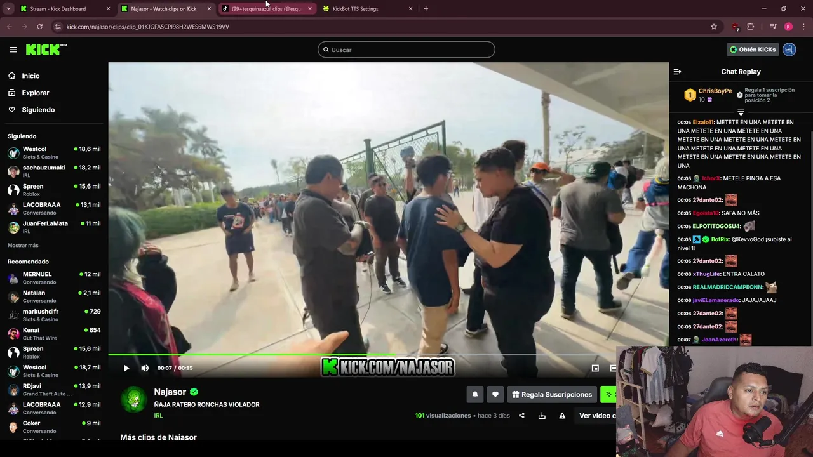This screenshot has width=813, height=457.
Task: View site information icon in address bar
Action: tap(58, 27)
